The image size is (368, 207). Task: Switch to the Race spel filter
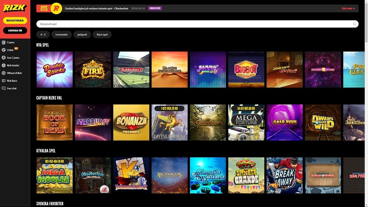[x=102, y=34]
